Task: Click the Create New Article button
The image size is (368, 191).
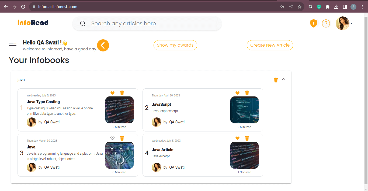Action: coord(270,45)
